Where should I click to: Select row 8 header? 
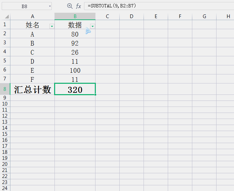5,89
